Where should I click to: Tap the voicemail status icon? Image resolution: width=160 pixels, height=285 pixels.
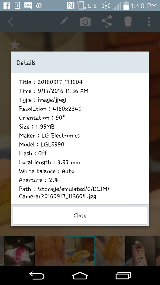pyautogui.click(x=28, y=6)
